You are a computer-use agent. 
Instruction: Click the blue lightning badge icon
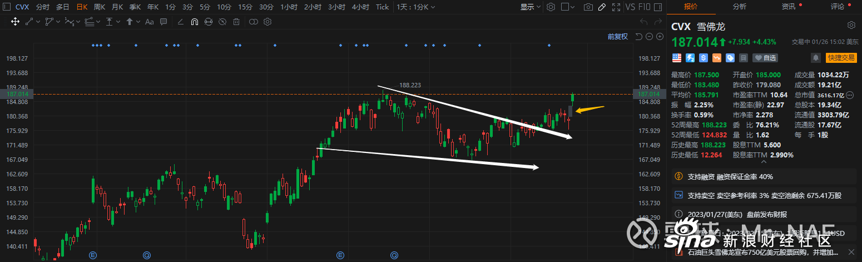pyautogui.click(x=690, y=57)
